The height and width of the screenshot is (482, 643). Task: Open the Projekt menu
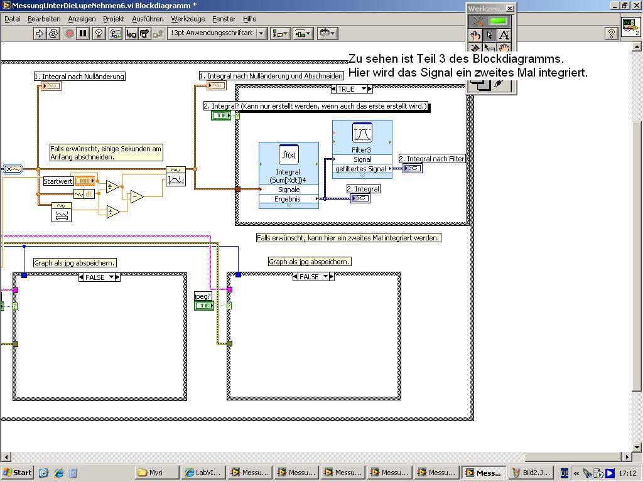click(114, 19)
